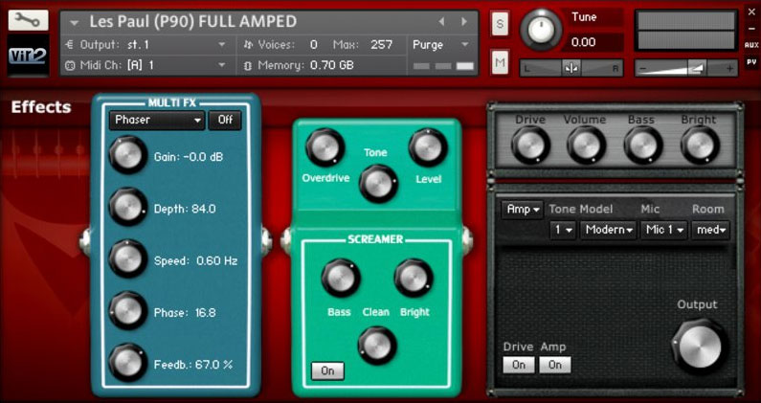Click the Screamer Tone knob

tap(378, 184)
